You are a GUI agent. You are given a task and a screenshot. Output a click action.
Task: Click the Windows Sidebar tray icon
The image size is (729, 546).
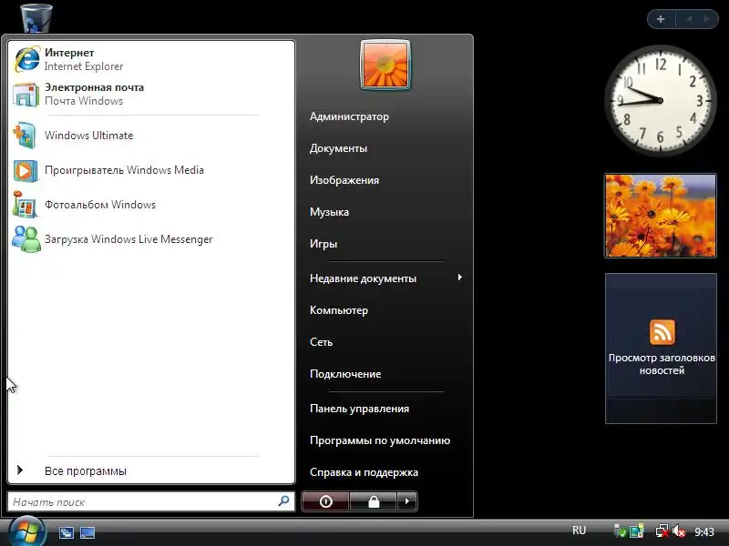[x=636, y=531]
